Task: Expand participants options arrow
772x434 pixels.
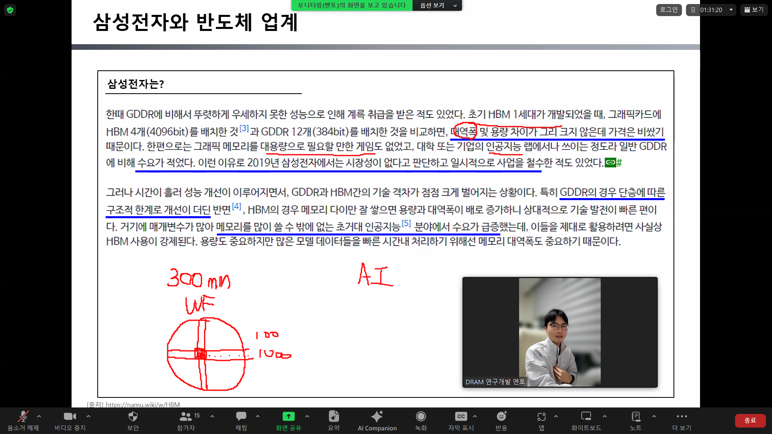Action: (212, 416)
